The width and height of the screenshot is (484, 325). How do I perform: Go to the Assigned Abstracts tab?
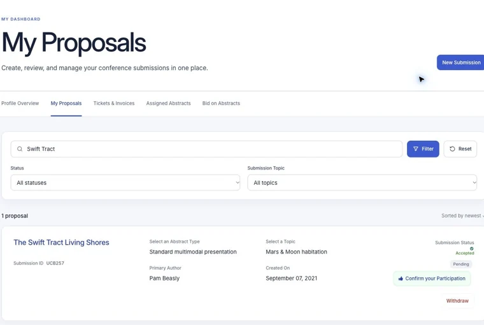click(168, 103)
